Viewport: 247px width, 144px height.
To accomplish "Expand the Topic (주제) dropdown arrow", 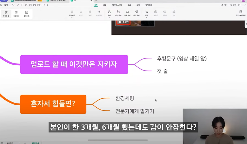I will coord(109,18).
